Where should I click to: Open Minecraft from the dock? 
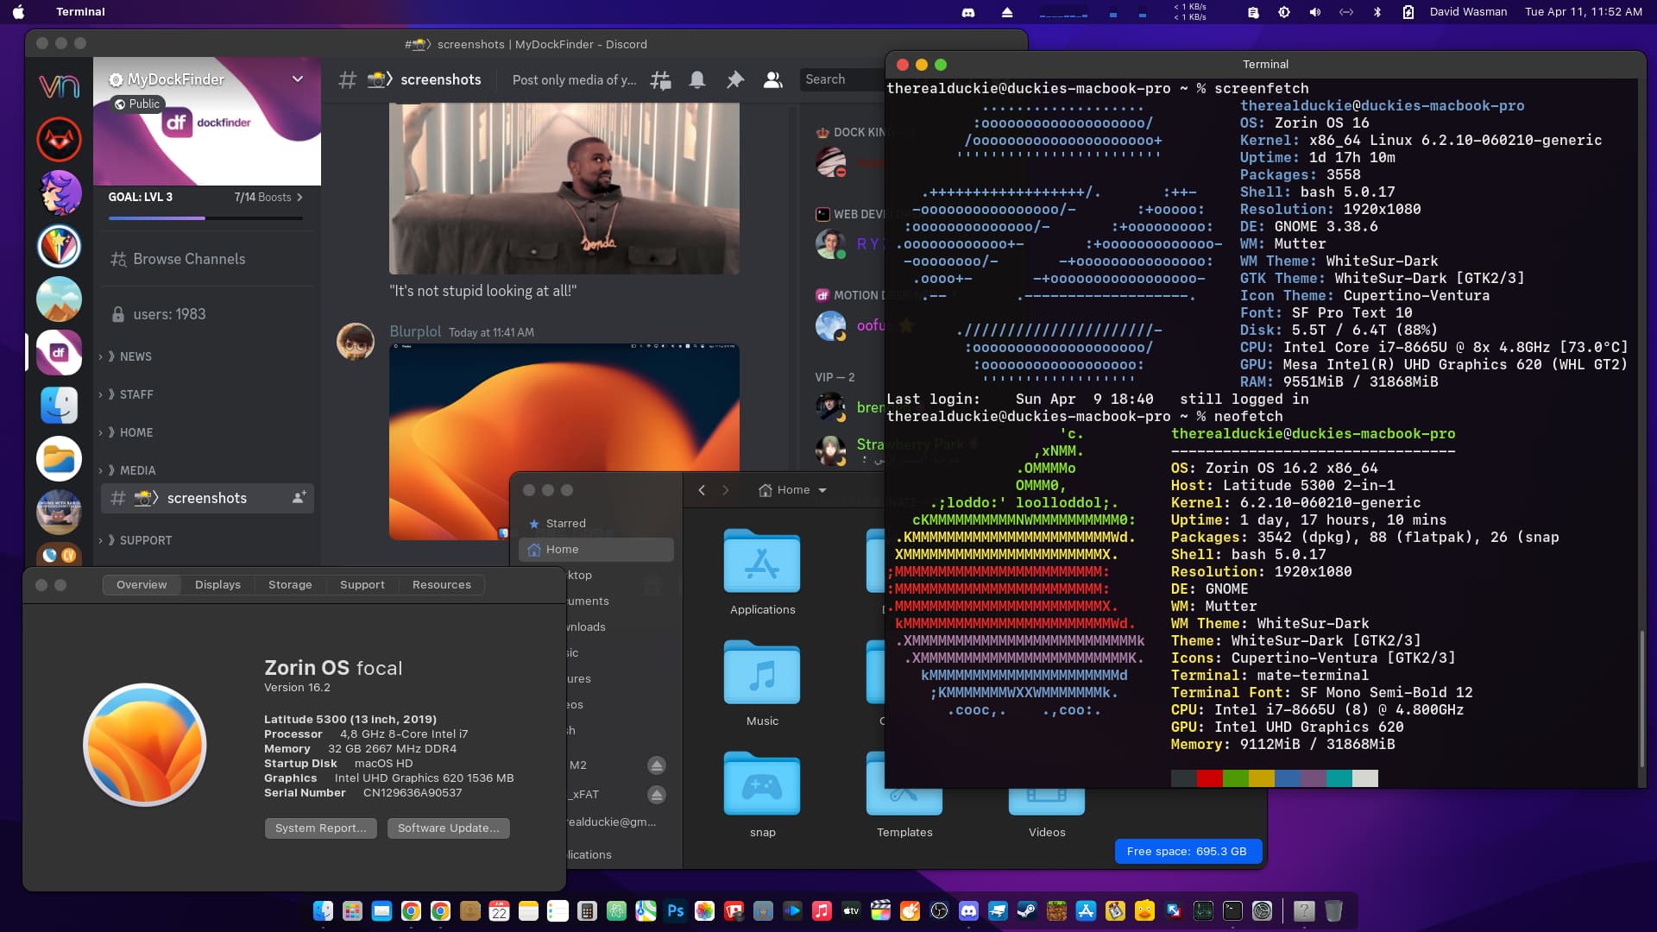pos(1056,911)
